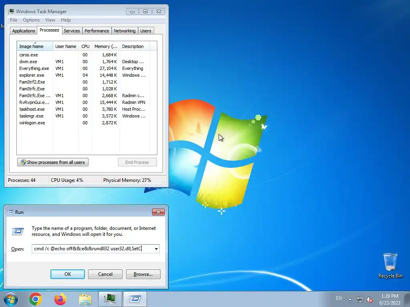Select FamItrfc.Exe with 1,028 K memory
The height and width of the screenshot is (307, 410).
pos(83,89)
